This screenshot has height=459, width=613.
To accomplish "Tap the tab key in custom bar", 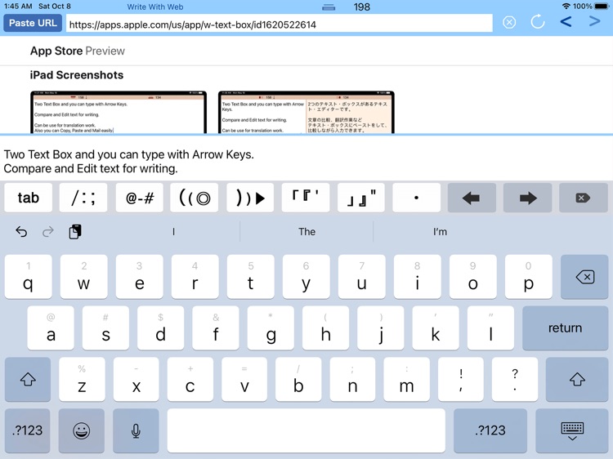I will pyautogui.click(x=28, y=198).
